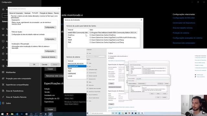Open the Storage icon in Settings sidebar
The image size is (207, 116).
point(3,60)
